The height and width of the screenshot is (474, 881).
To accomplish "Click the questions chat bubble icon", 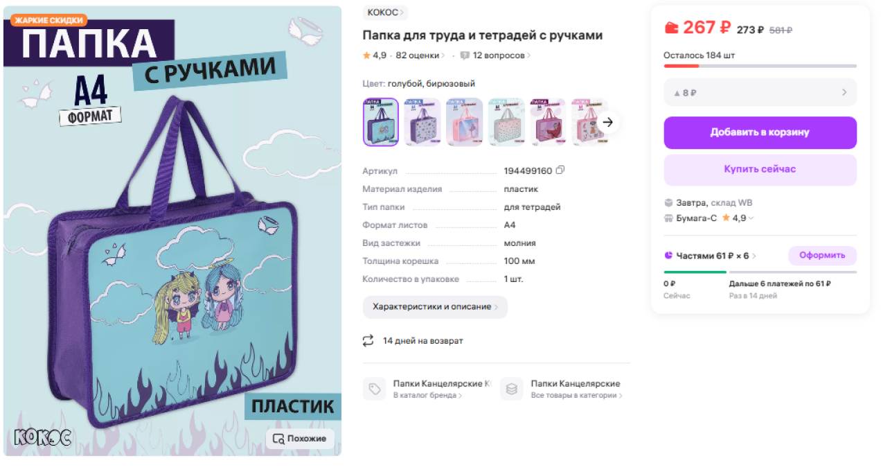I will point(465,55).
